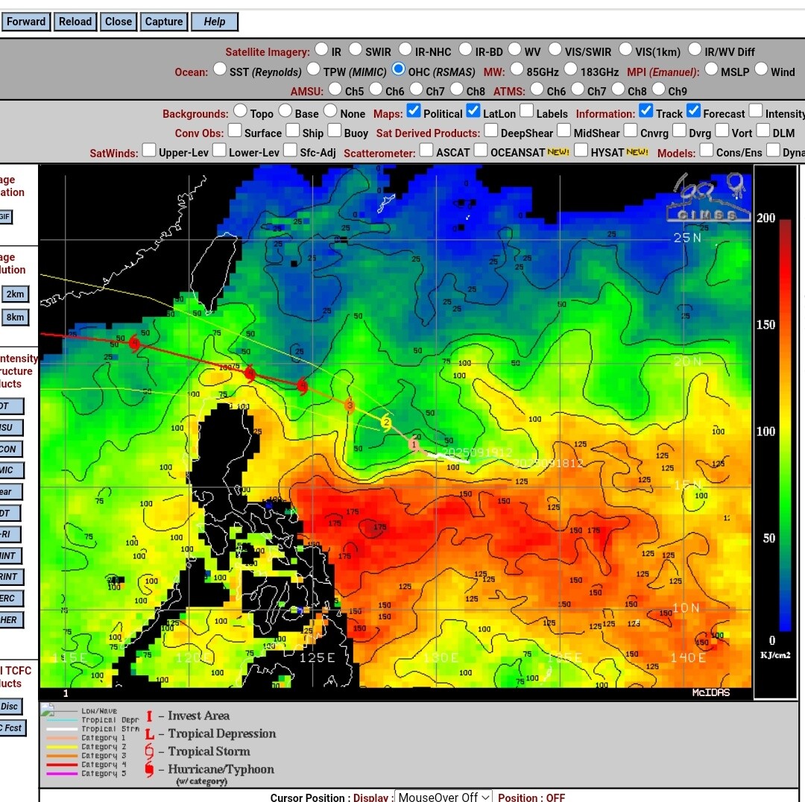
Task: Select the IR satellite imagery radio button
Action: (x=321, y=49)
